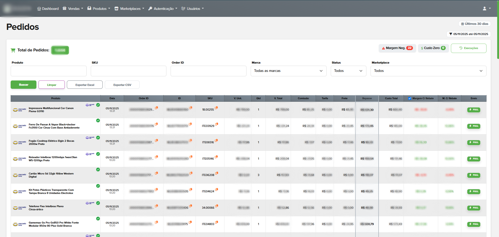Click the warning triangle on Margem Neg.
The height and width of the screenshot is (237, 499).
click(383, 48)
